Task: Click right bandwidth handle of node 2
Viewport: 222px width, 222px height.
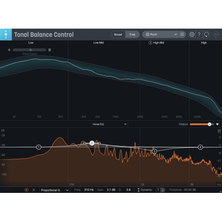Action: click(99, 143)
